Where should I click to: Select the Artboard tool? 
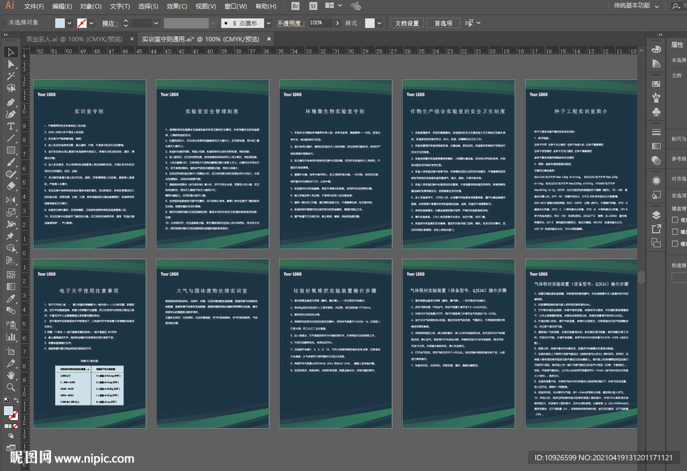[x=11, y=351]
